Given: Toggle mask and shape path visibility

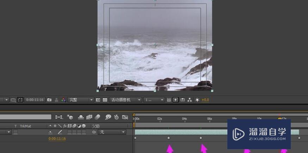Looking at the screenshot, I should [20, 100].
